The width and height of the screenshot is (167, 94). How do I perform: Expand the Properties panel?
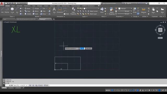coord(120,16)
